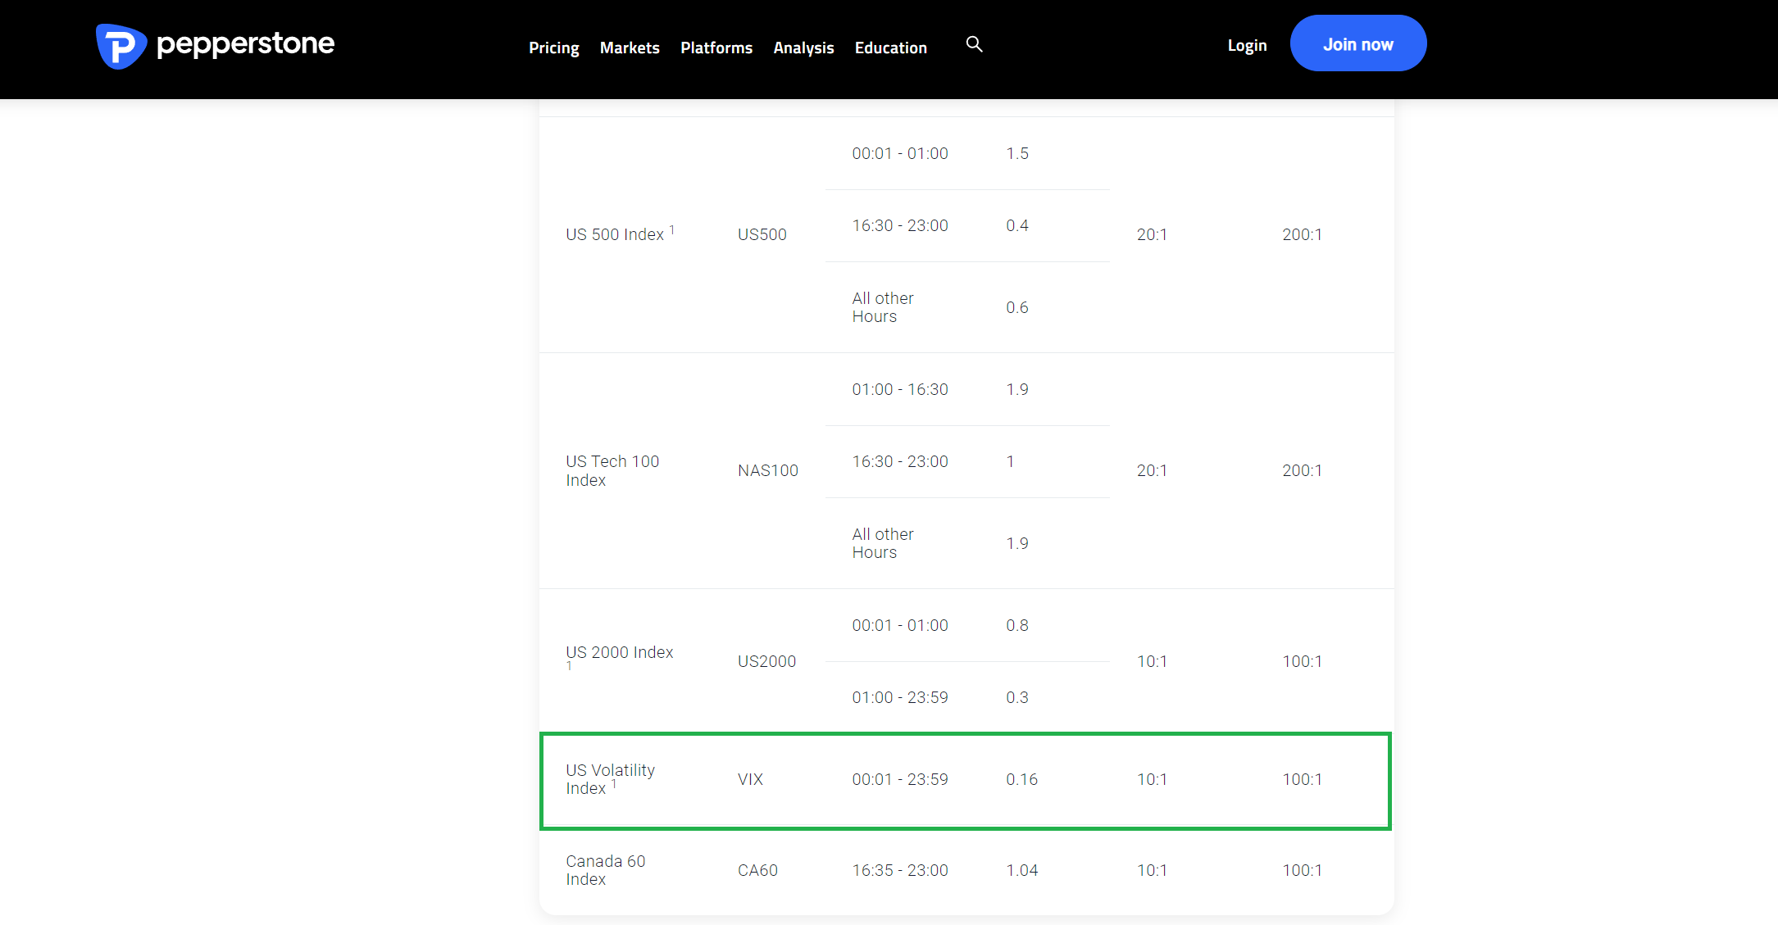This screenshot has height=925, width=1778.
Task: Open the Markets menu
Action: click(629, 48)
